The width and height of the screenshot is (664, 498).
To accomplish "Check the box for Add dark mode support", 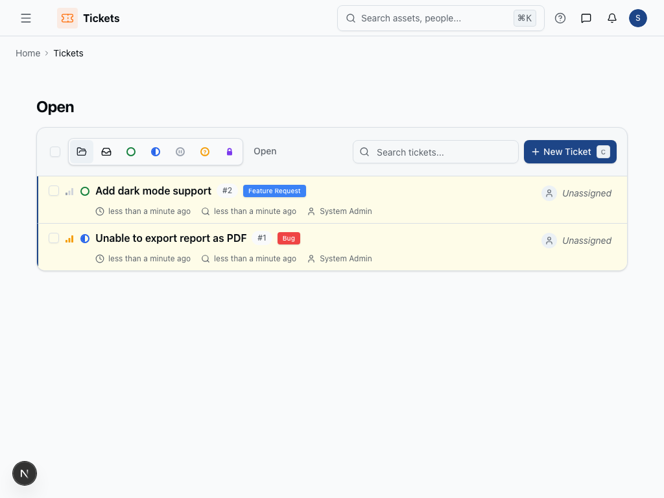I will click(x=54, y=191).
